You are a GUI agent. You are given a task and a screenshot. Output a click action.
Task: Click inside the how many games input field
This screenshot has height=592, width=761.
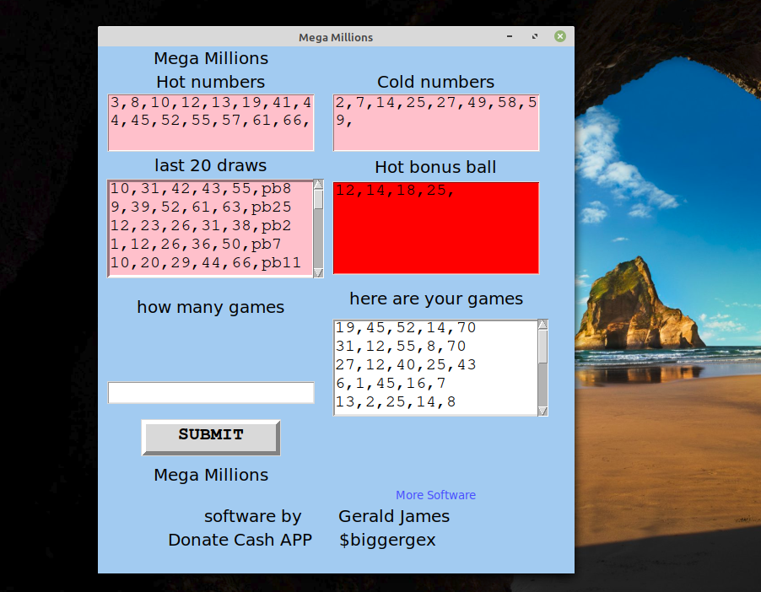pos(210,392)
